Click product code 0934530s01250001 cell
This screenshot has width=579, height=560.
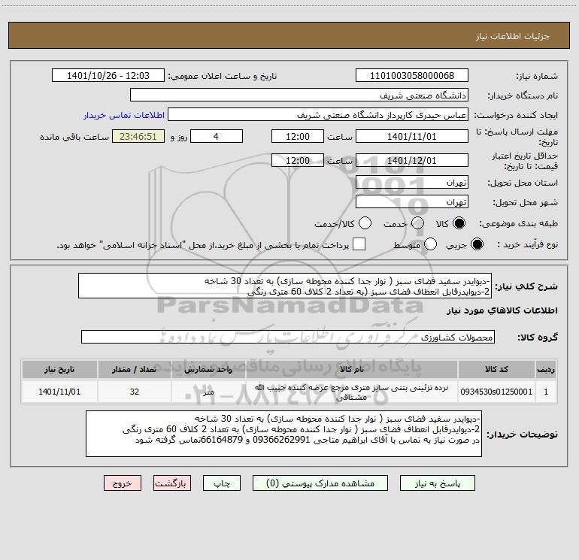[x=496, y=392]
